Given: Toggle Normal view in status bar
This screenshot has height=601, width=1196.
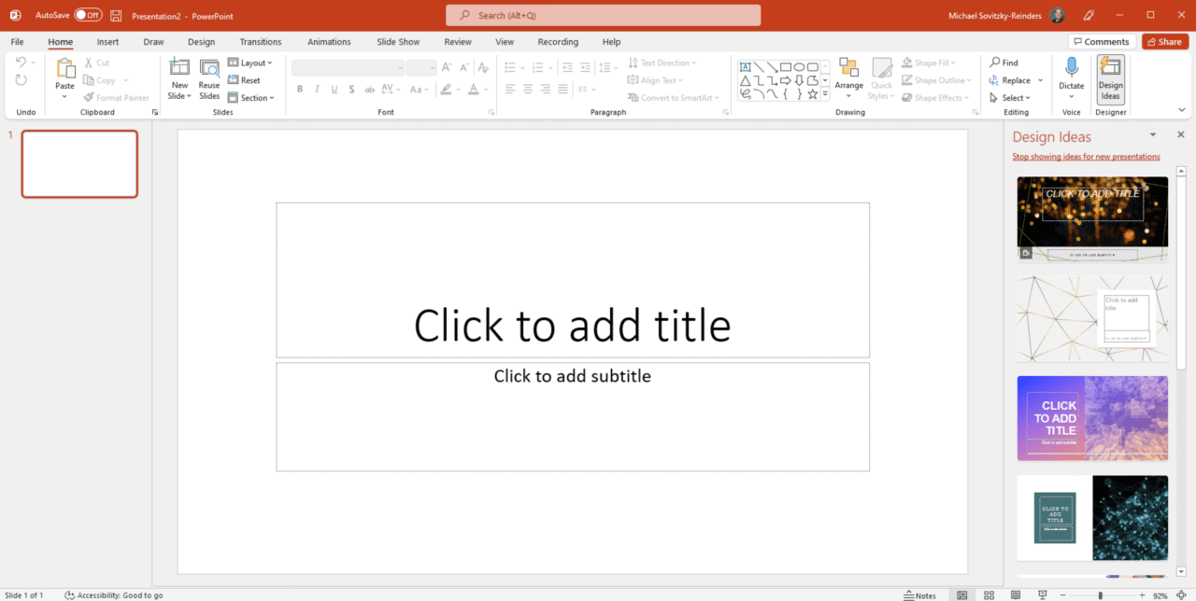Looking at the screenshot, I should (x=962, y=595).
